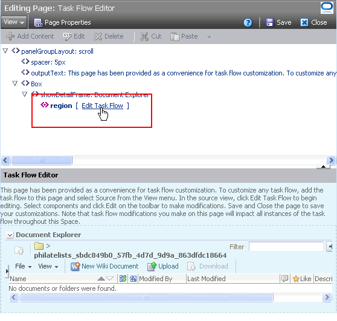Click into the Filter text field
The image size is (337, 321).
click(286, 247)
